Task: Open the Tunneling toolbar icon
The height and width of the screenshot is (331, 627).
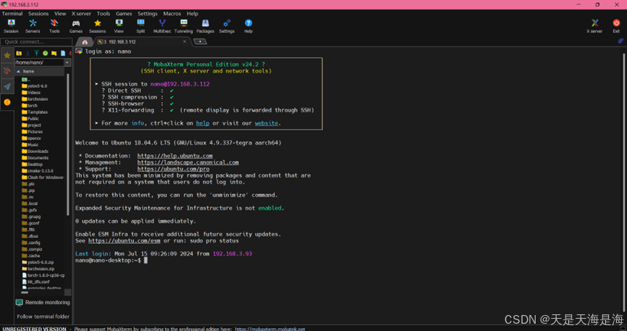Action: coord(183,26)
